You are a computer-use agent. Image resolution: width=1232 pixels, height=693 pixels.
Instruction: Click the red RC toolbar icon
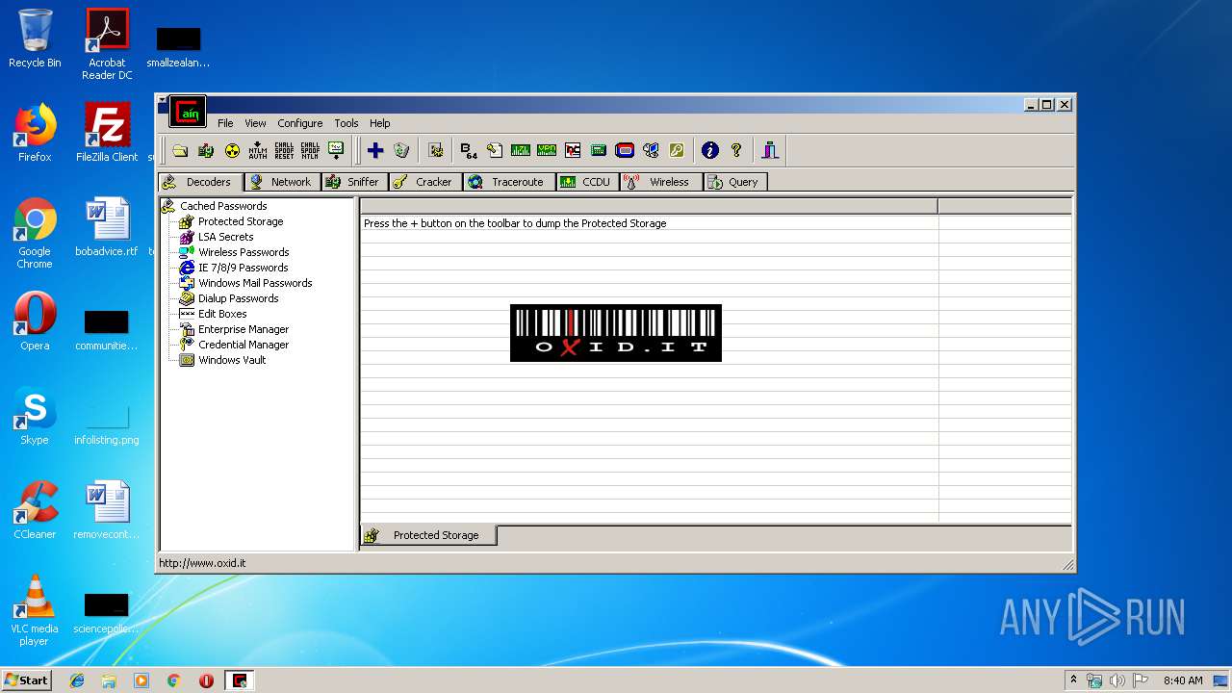573,150
